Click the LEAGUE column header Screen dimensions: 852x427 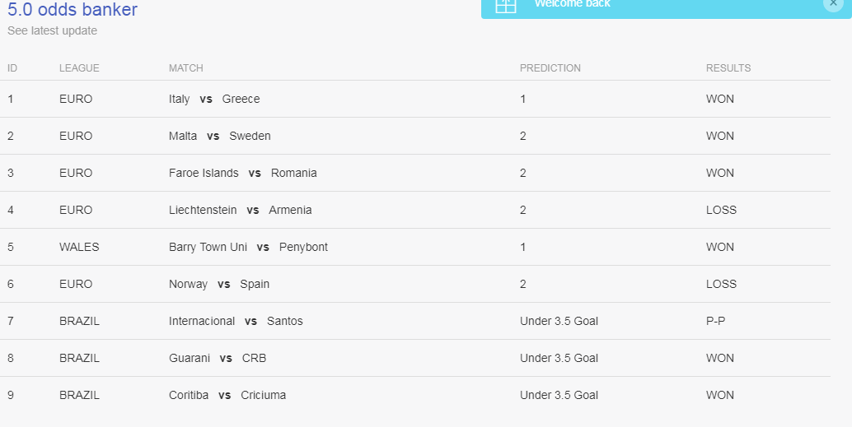tap(79, 68)
